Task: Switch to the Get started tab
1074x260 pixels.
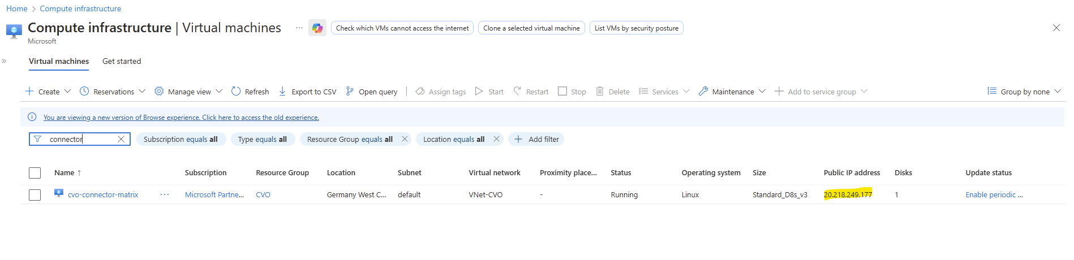Action: click(x=122, y=61)
